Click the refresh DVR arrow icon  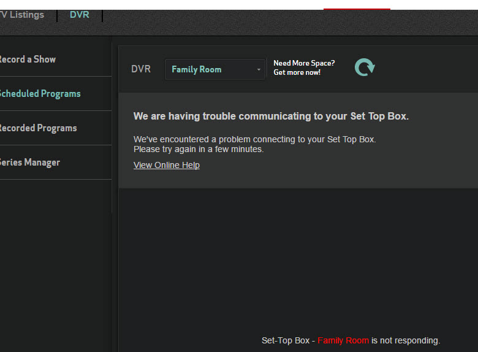point(365,67)
